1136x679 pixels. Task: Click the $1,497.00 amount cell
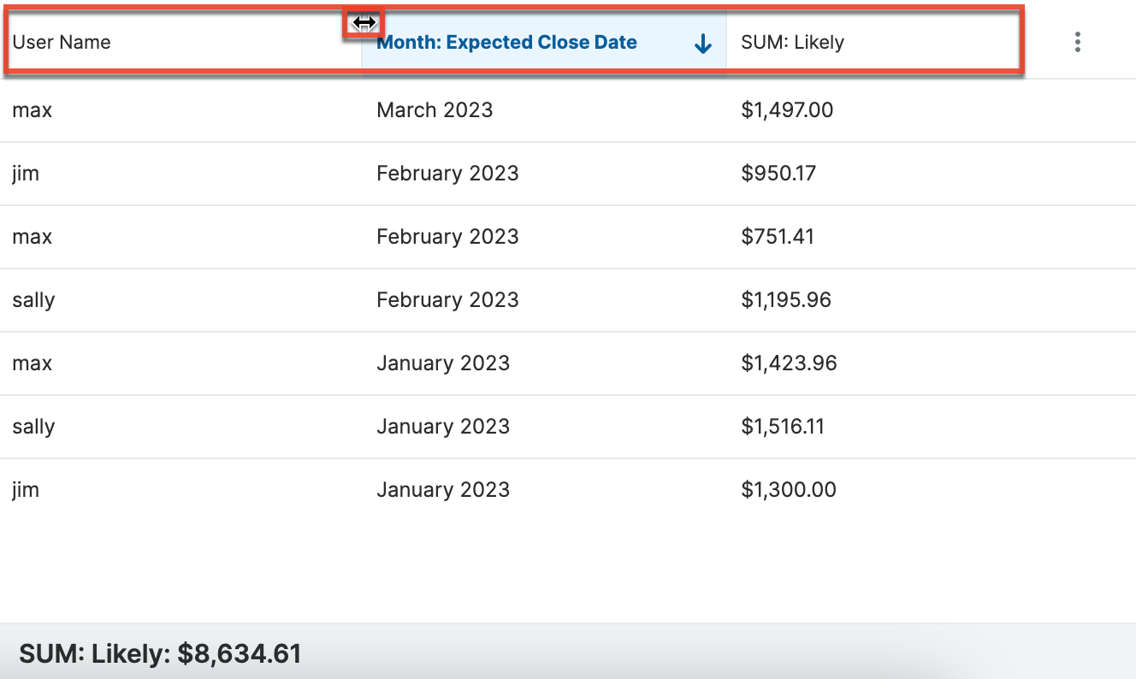787,110
